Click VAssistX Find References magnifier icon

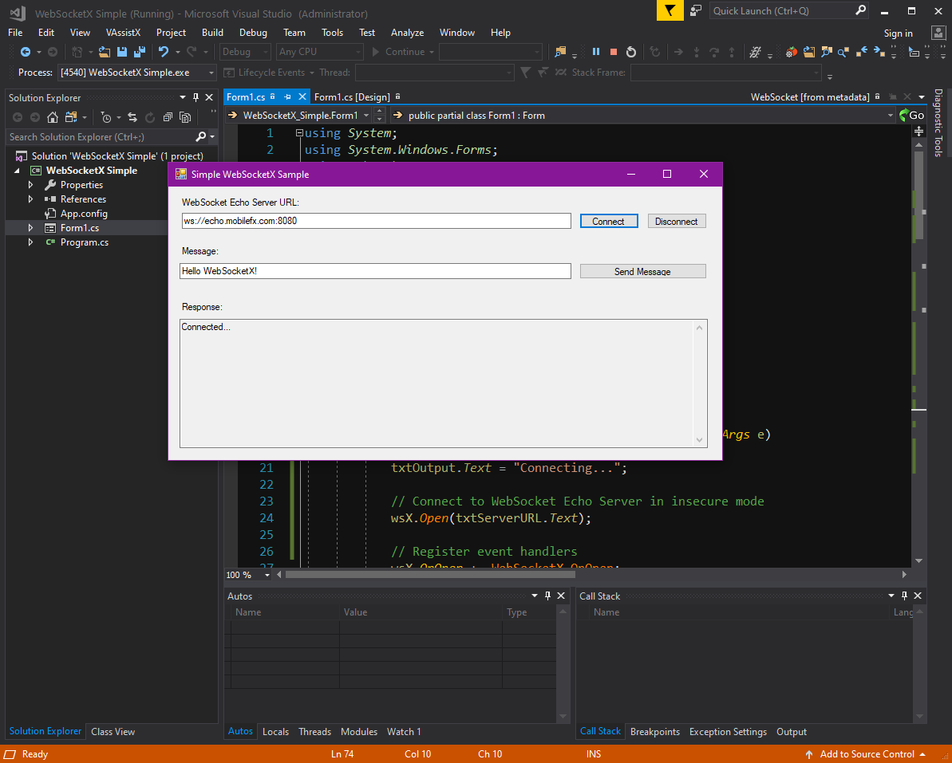point(843,52)
